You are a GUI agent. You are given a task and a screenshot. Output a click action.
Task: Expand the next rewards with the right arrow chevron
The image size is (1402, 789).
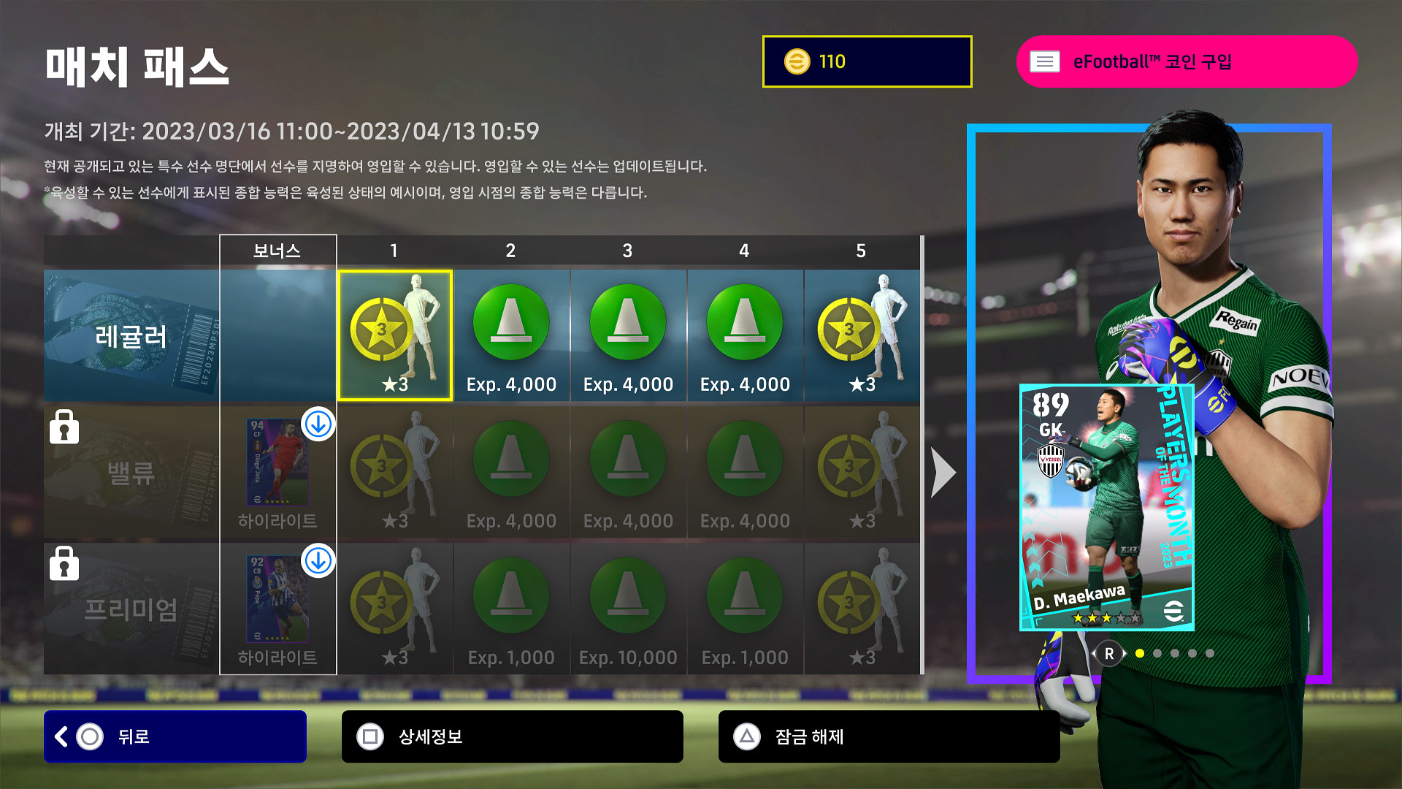943,473
